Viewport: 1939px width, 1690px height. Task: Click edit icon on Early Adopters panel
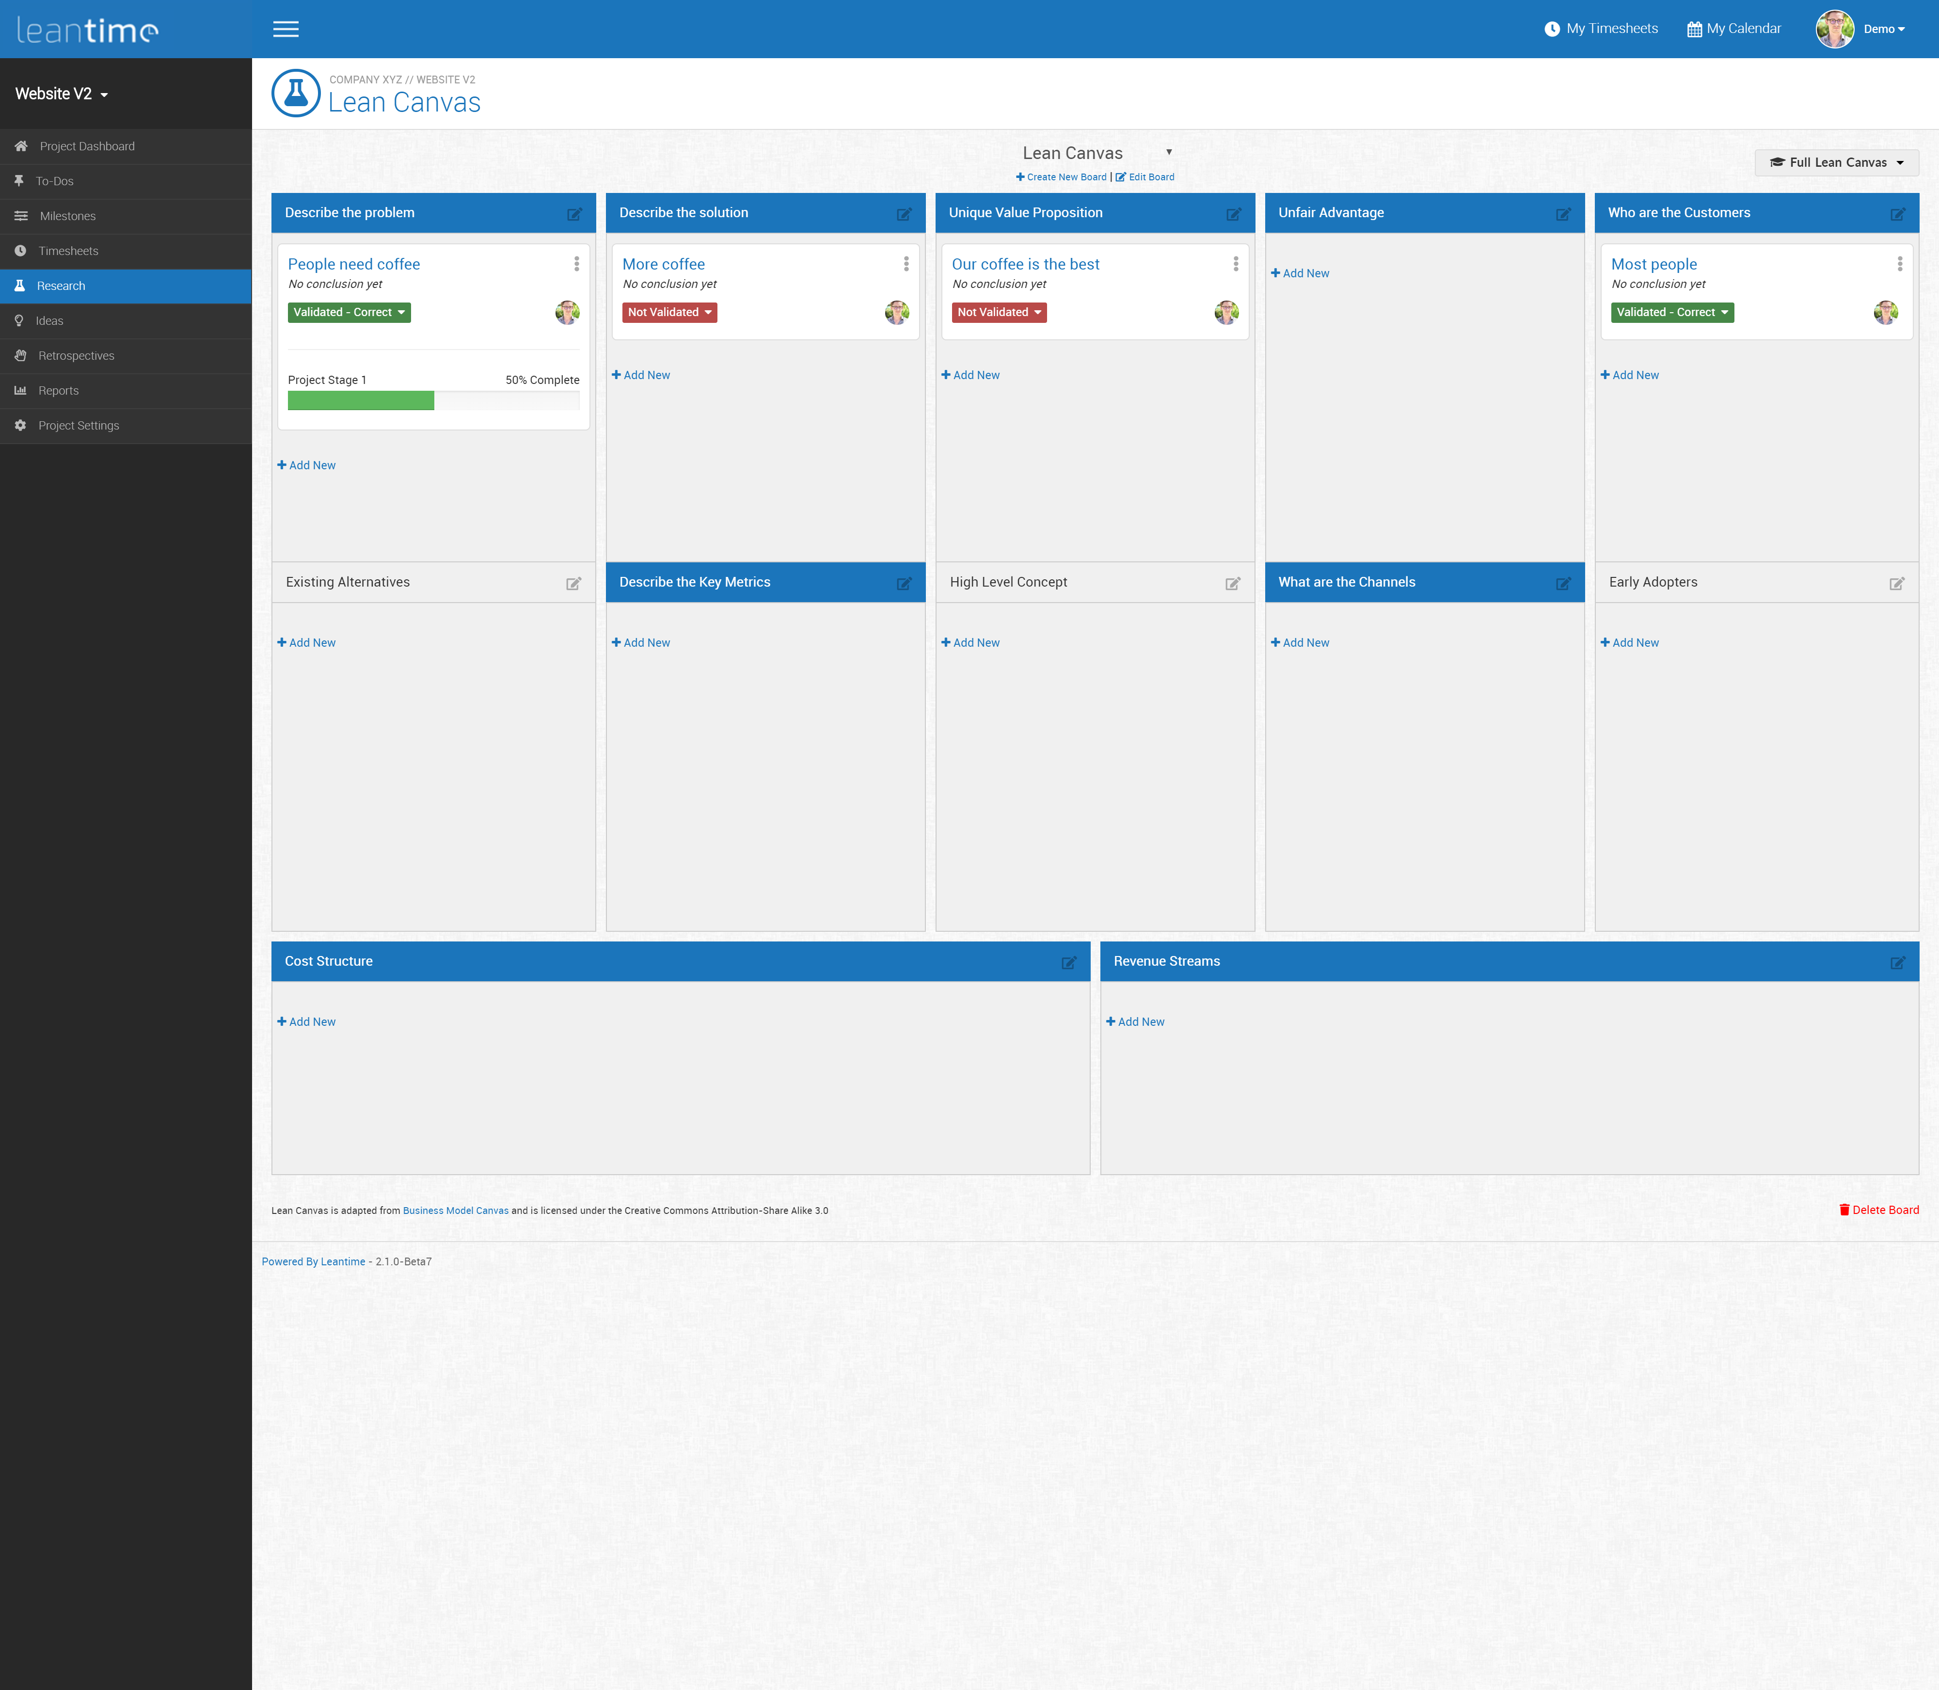(x=1896, y=584)
